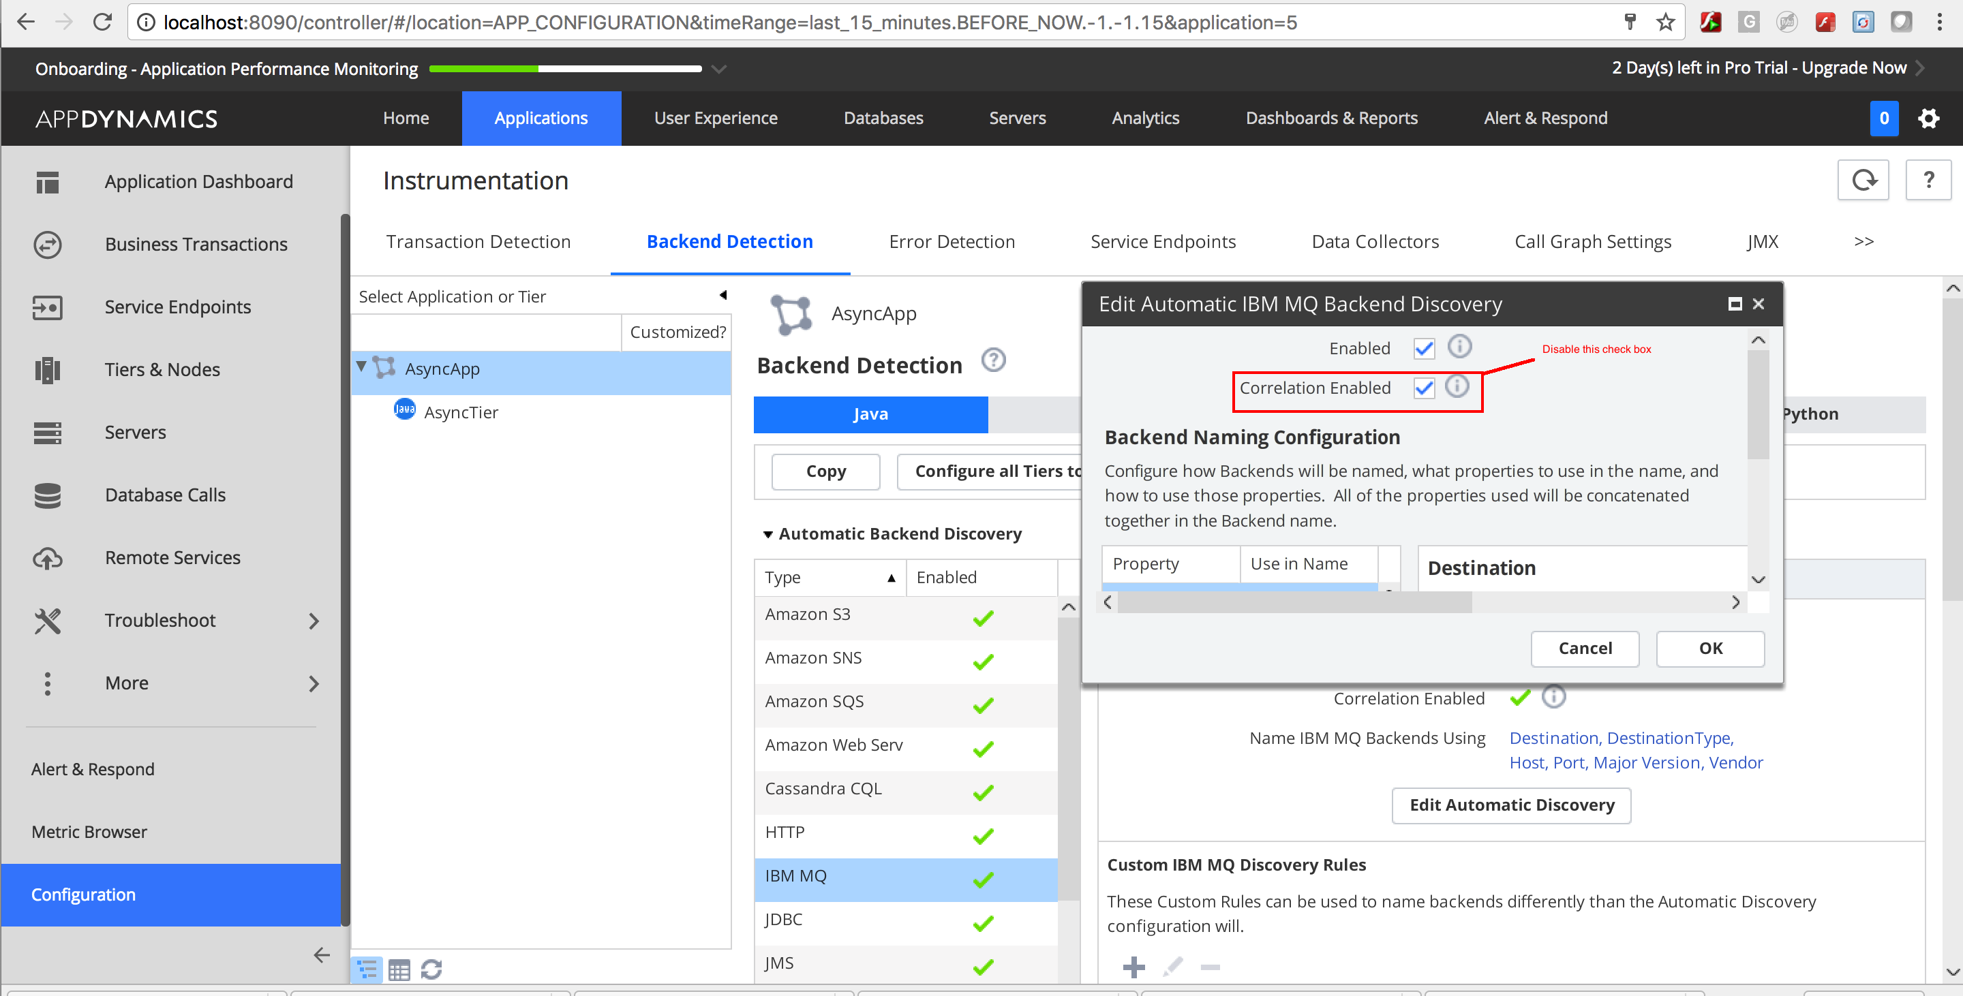Click Cancel in IBM MQ dialog
This screenshot has width=1963, height=996.
click(1584, 648)
